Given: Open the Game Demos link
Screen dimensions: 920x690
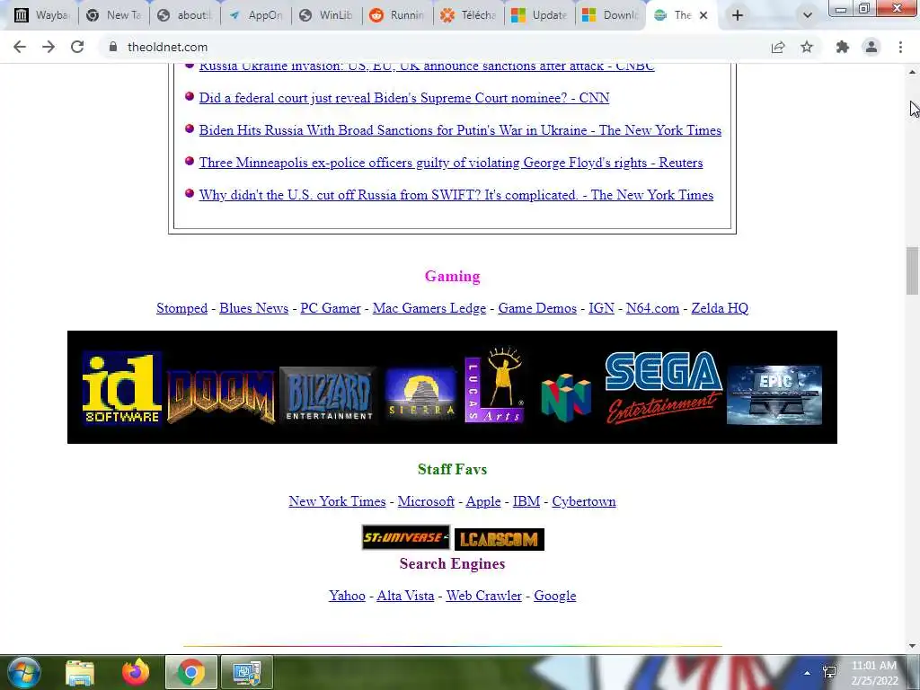Looking at the screenshot, I should [537, 308].
